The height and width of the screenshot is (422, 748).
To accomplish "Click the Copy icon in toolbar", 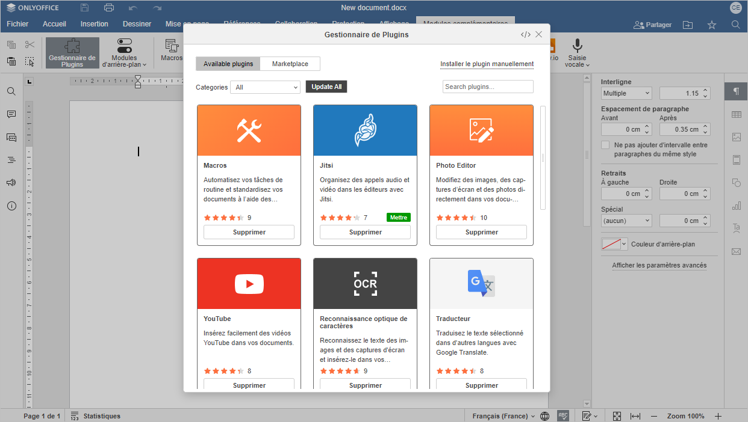I will 11,44.
